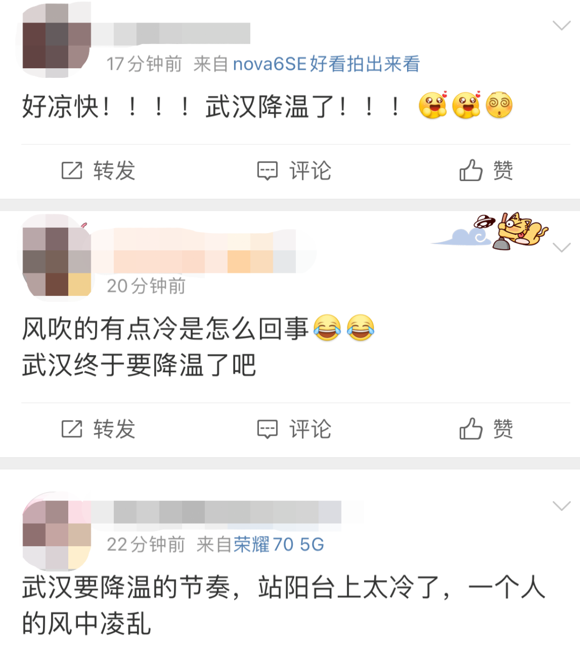Open the second poster's avatar

56,258
